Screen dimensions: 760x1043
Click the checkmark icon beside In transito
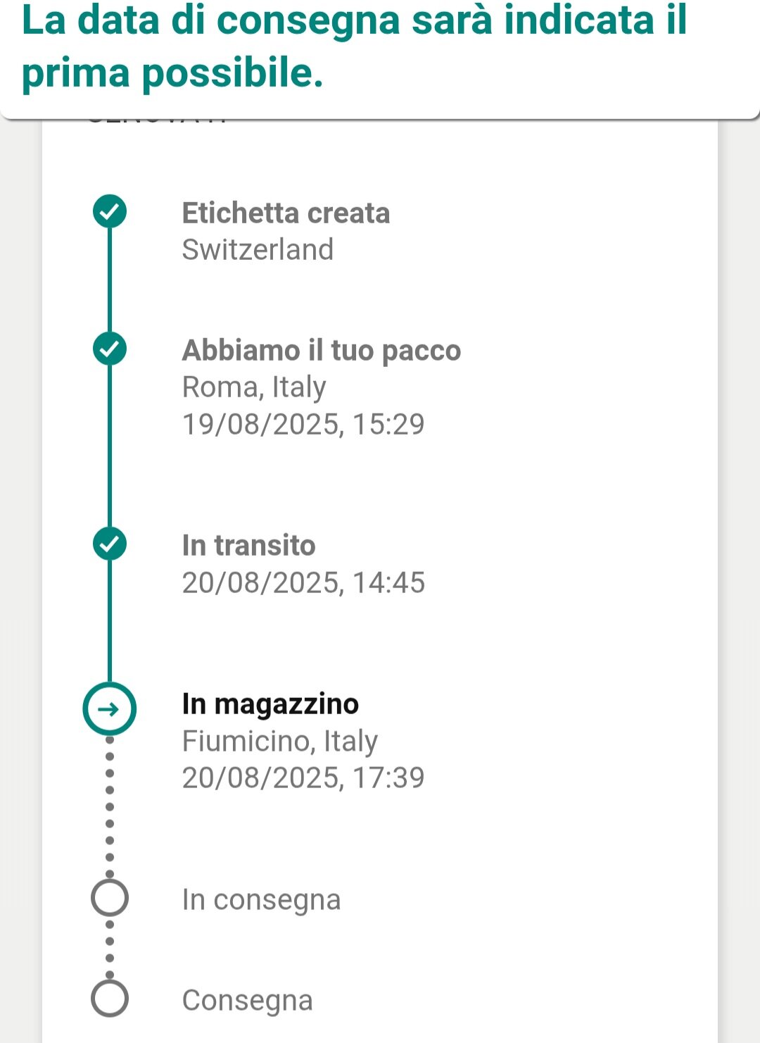[110, 544]
